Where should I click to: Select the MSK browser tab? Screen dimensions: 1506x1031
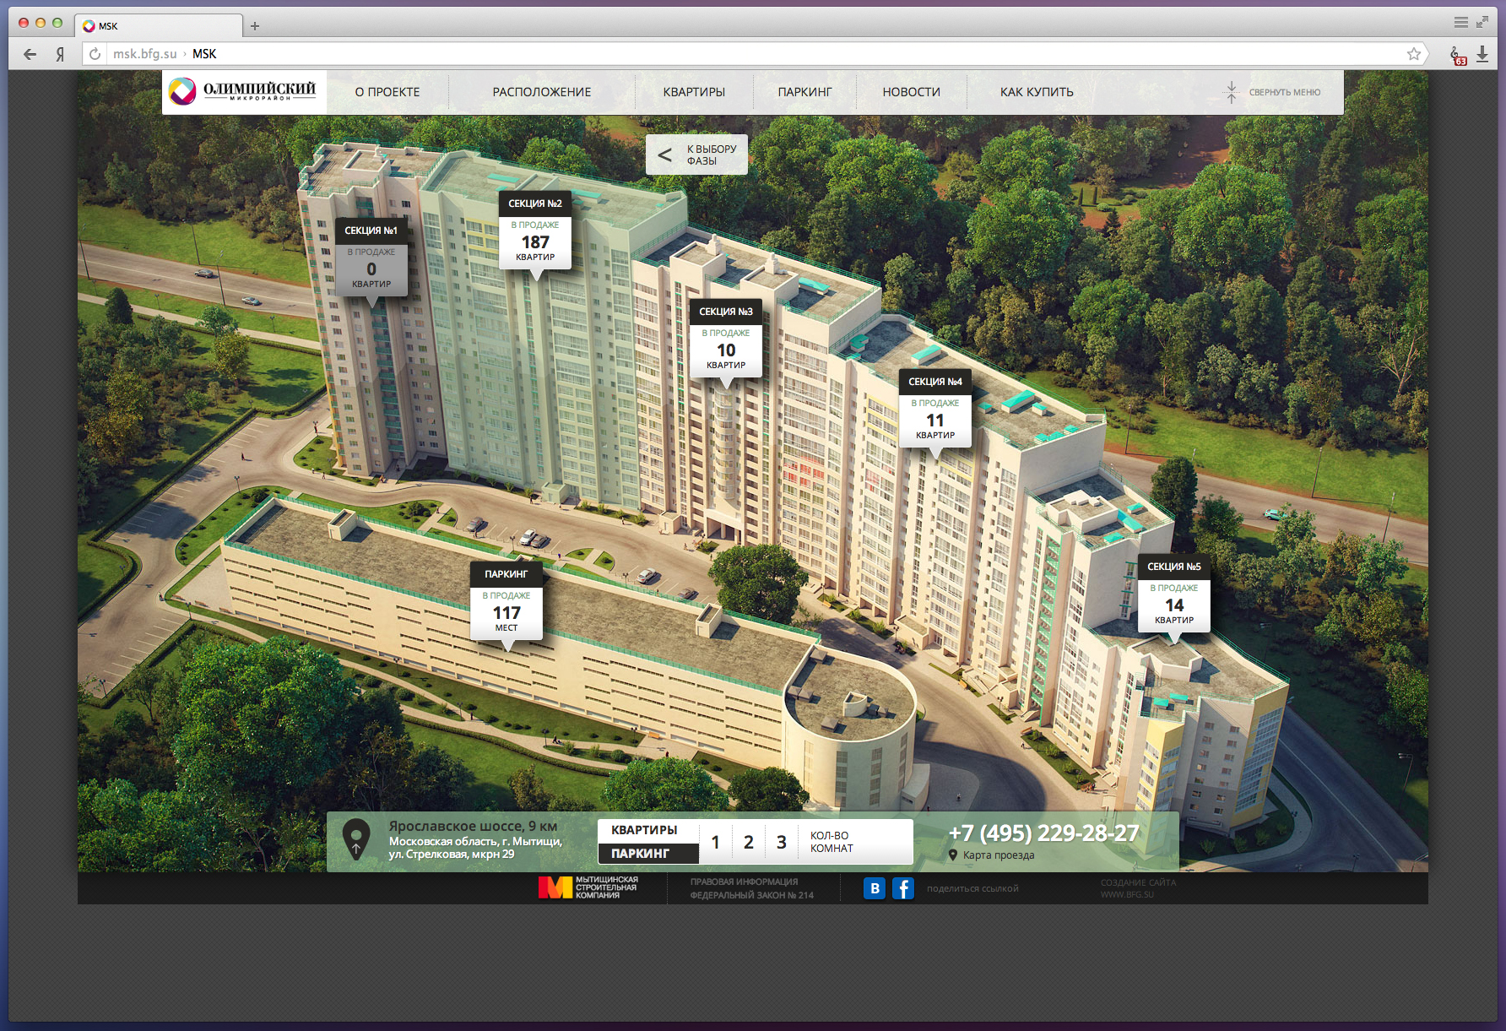tap(159, 26)
